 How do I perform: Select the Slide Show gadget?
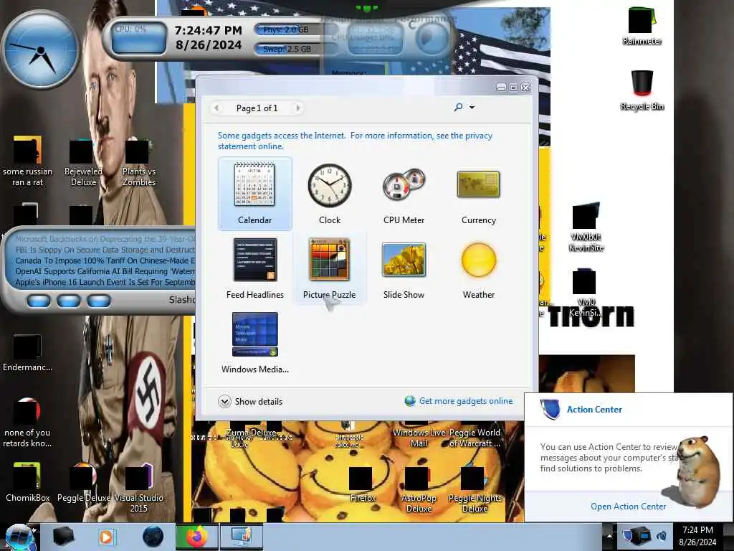404,268
